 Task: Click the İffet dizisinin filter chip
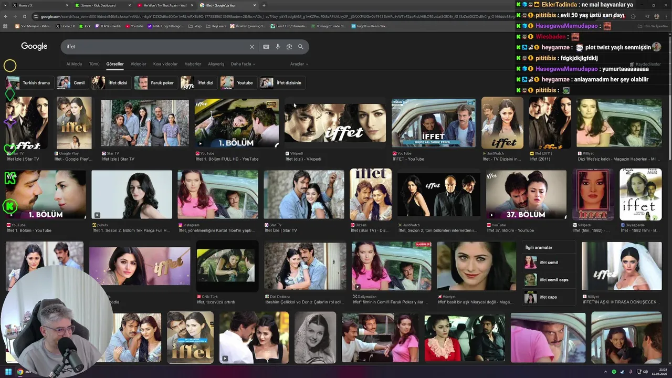click(282, 82)
